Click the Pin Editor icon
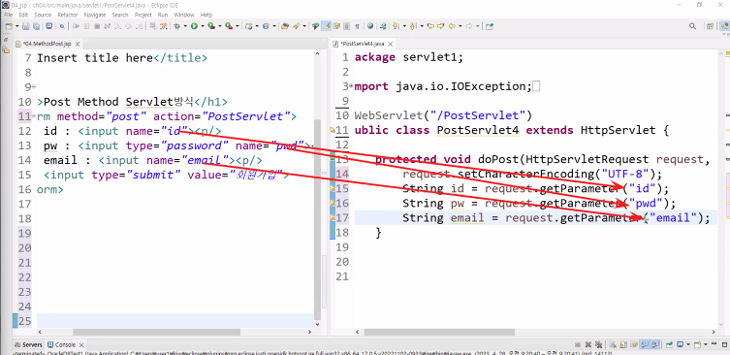The image size is (730, 355). (x=490, y=26)
